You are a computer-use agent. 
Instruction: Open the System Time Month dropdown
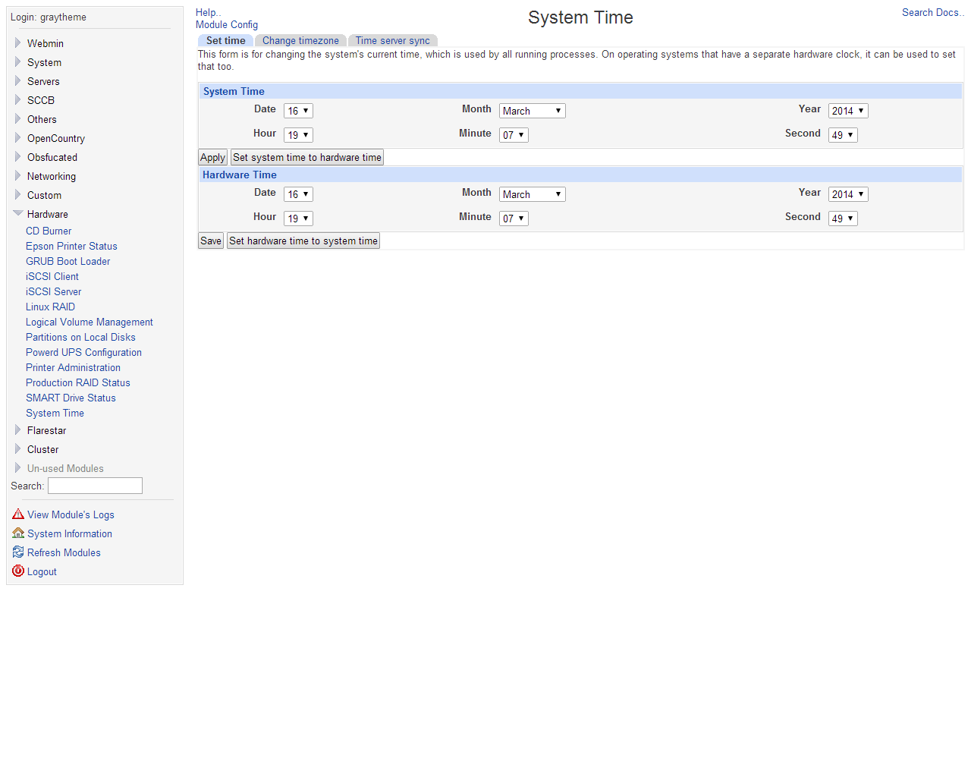point(532,111)
